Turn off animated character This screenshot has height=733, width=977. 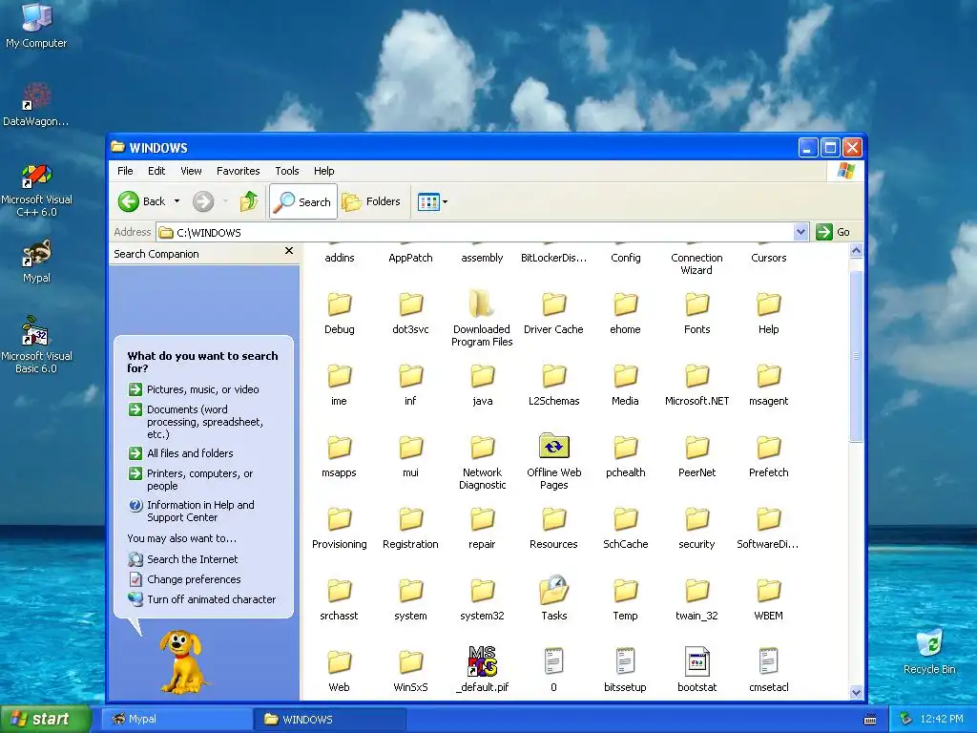coord(202,599)
